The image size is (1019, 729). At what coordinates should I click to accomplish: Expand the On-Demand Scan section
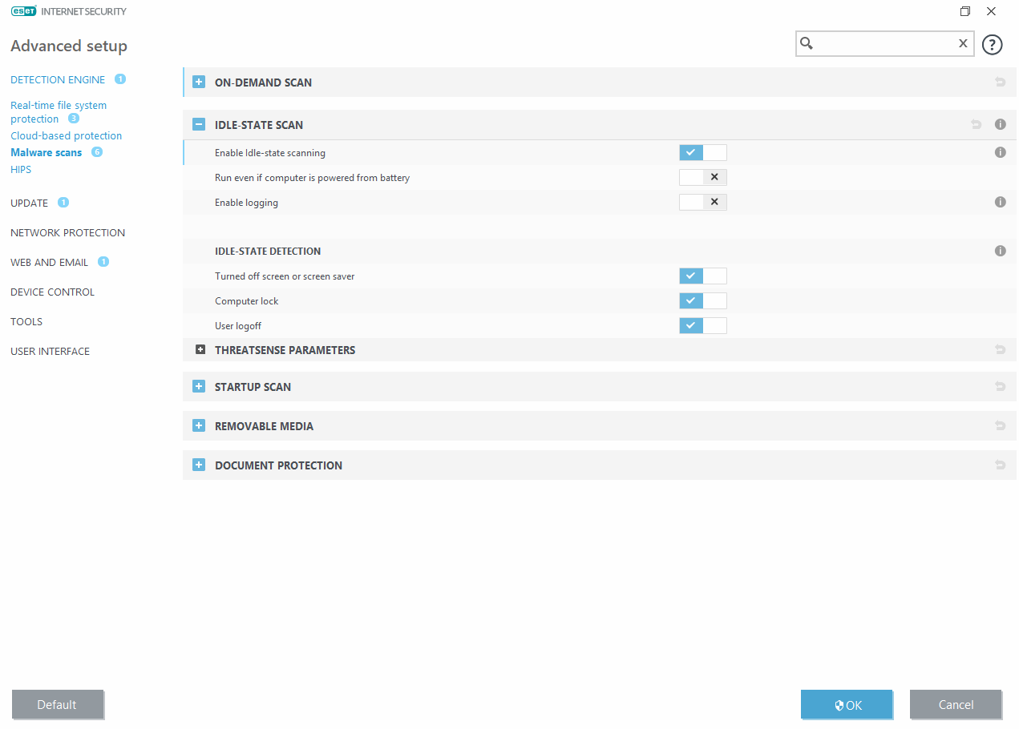(199, 83)
